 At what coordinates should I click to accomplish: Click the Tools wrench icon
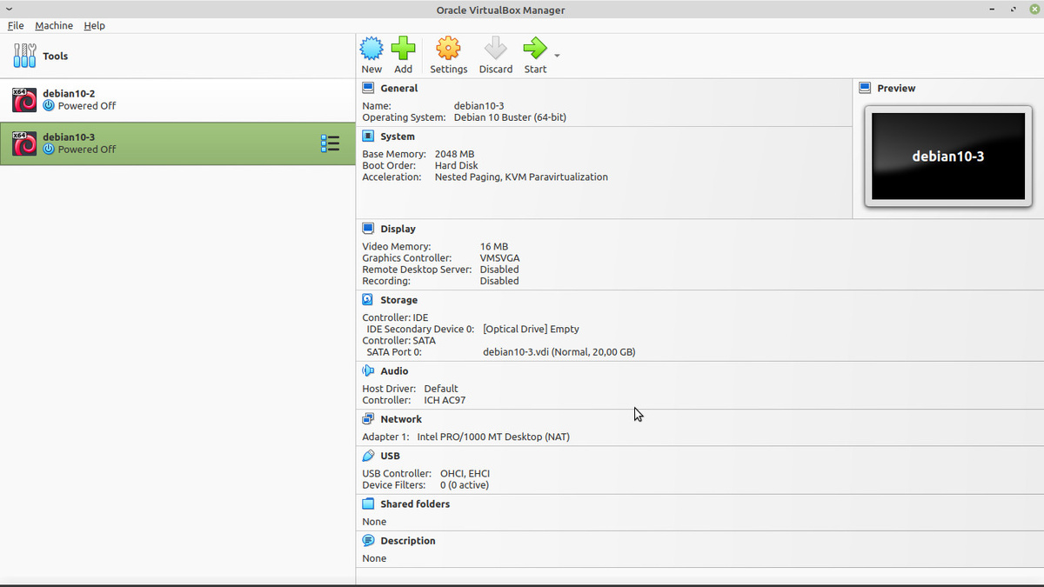[24, 56]
